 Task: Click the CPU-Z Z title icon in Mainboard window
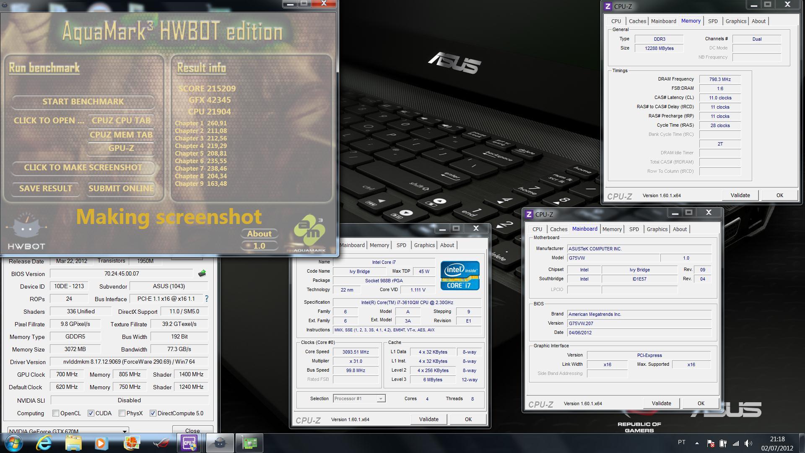(529, 214)
